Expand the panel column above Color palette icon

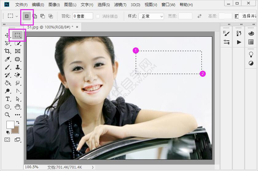pyautogui.click(x=254, y=24)
